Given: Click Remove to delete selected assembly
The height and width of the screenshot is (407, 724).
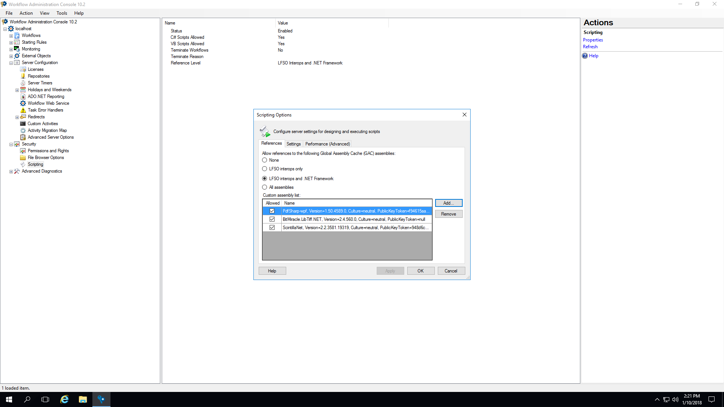Looking at the screenshot, I should point(449,214).
